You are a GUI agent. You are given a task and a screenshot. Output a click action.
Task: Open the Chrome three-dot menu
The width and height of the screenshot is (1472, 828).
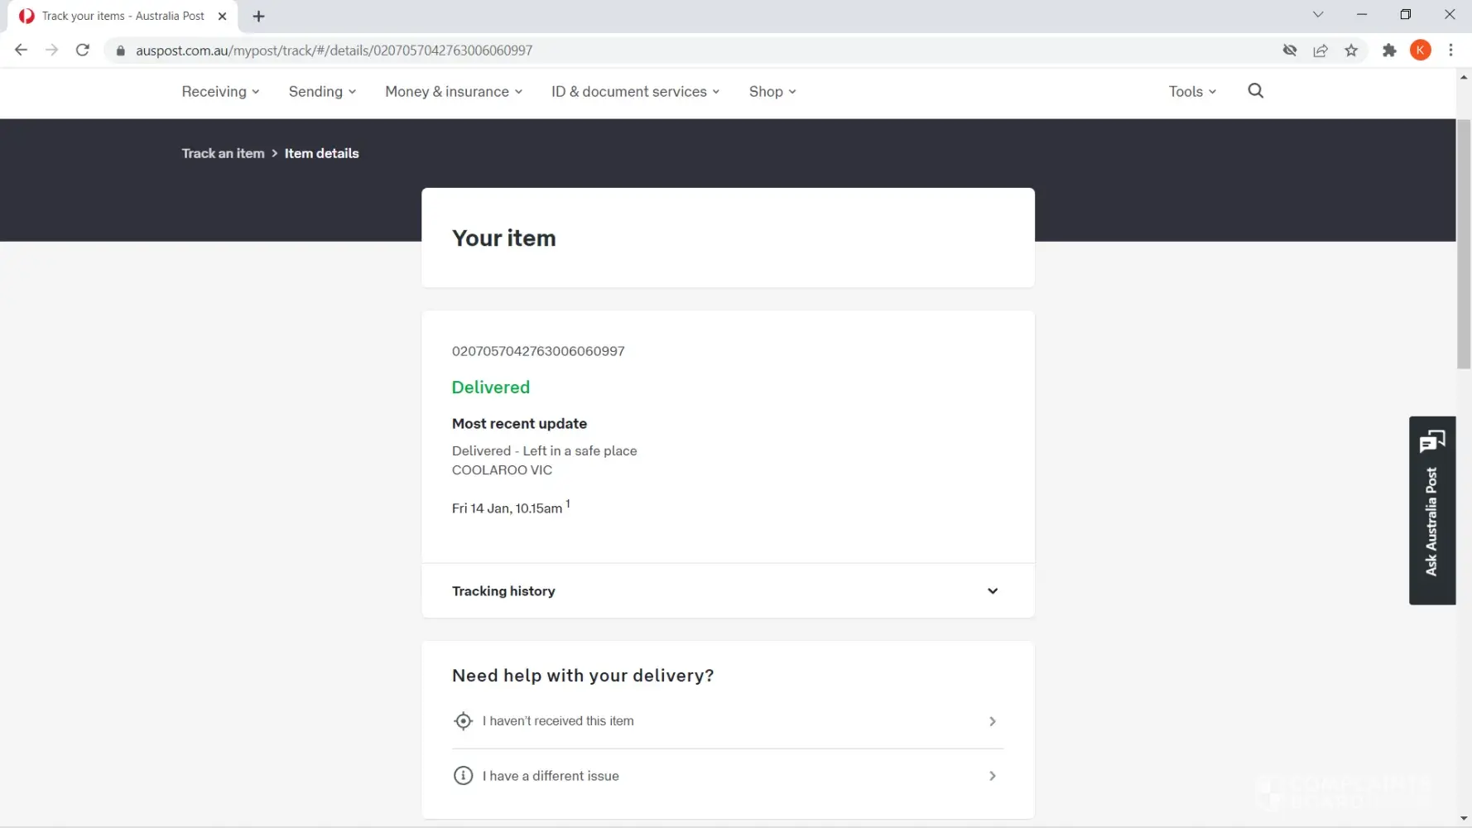pyautogui.click(x=1450, y=51)
